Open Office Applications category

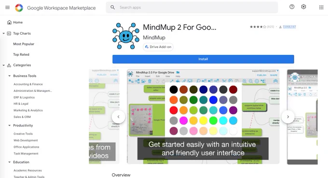pyautogui.click(x=27, y=147)
